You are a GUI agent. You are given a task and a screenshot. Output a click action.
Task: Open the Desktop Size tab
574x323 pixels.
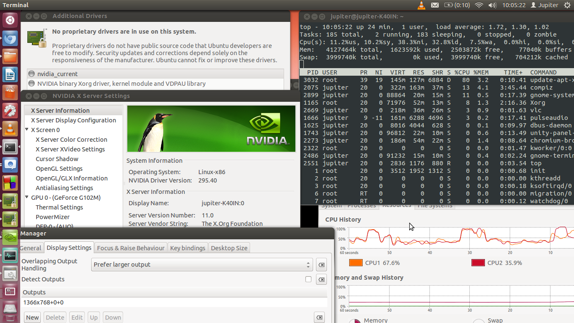(229, 248)
